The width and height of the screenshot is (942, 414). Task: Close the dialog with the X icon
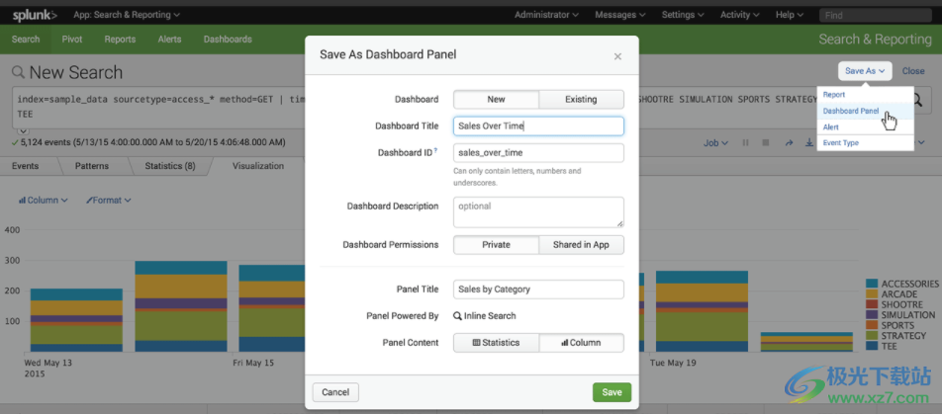pos(617,56)
